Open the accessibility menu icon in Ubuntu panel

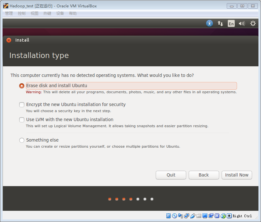pyautogui.click(x=210, y=23)
